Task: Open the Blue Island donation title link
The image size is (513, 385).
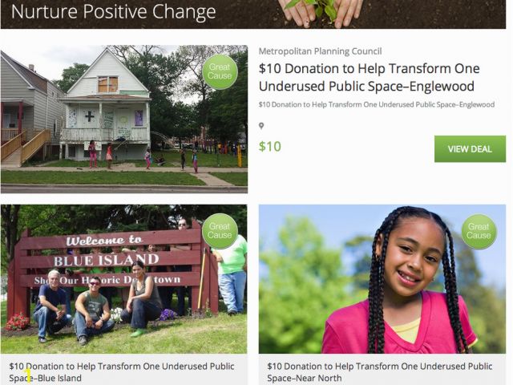Action: (122, 372)
